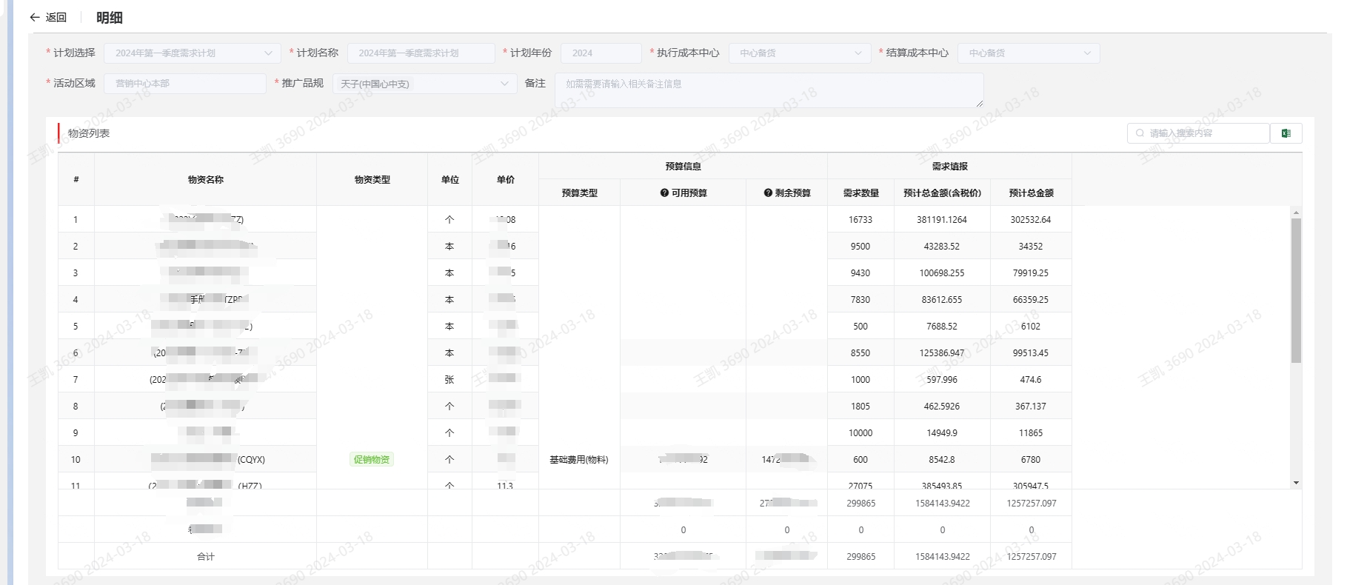Click the 活动区域 input field

[x=185, y=84]
